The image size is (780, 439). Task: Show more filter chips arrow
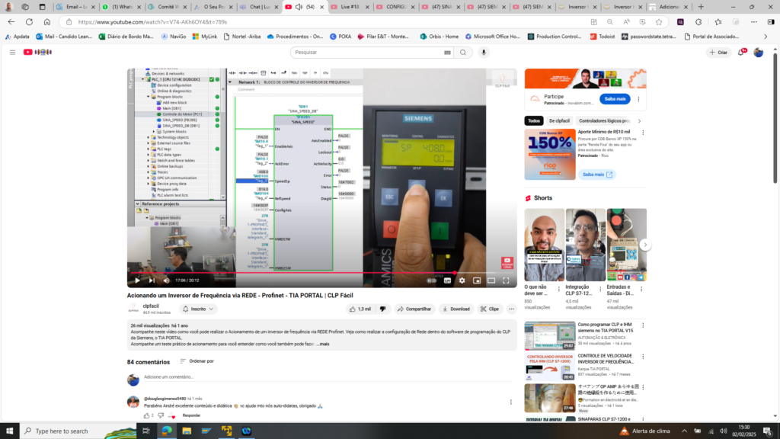[x=639, y=121]
